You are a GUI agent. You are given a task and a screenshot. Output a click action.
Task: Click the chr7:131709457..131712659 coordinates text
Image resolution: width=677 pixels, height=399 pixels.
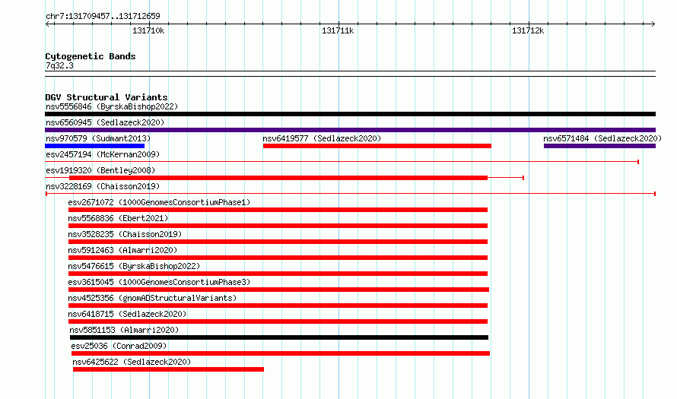pyautogui.click(x=103, y=17)
